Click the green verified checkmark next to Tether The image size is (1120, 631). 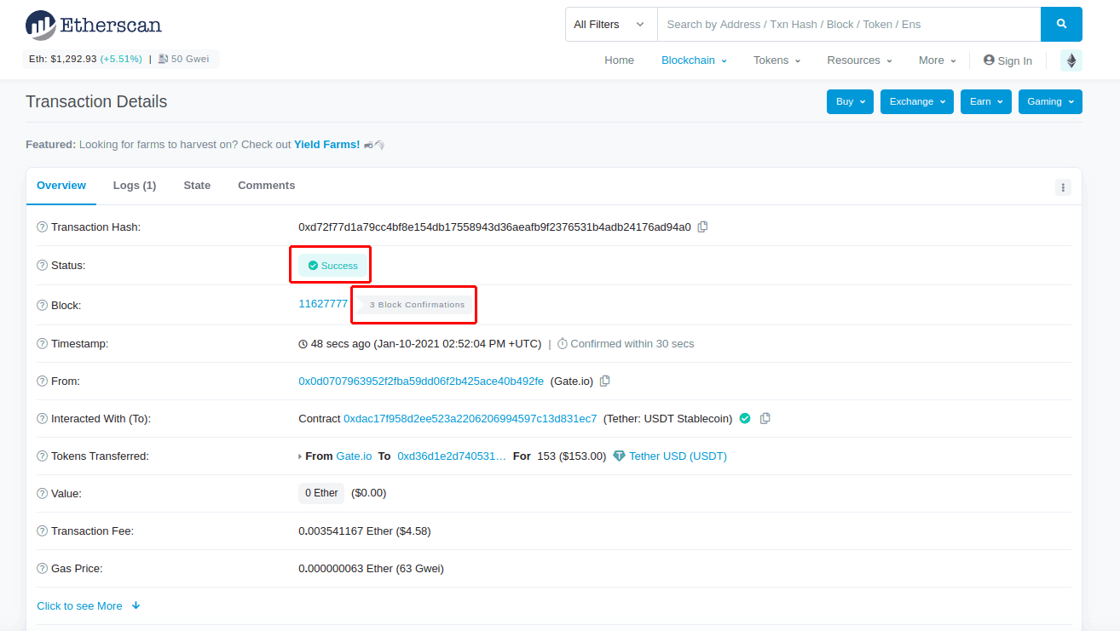click(x=745, y=418)
